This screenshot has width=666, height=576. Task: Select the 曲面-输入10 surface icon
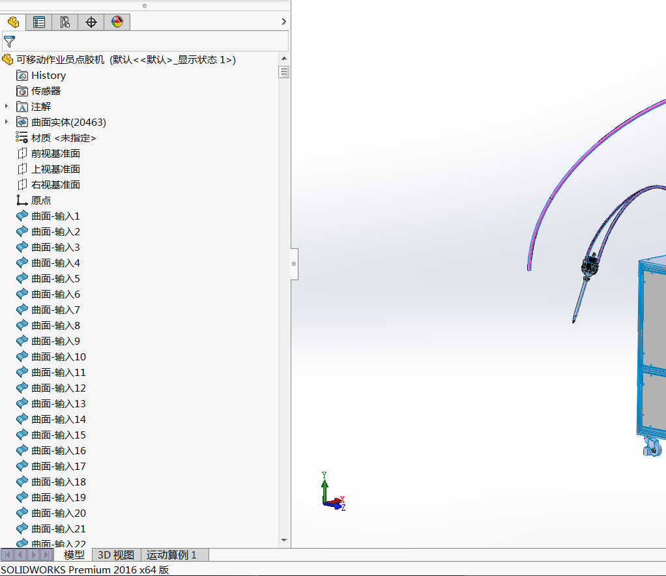(x=22, y=357)
